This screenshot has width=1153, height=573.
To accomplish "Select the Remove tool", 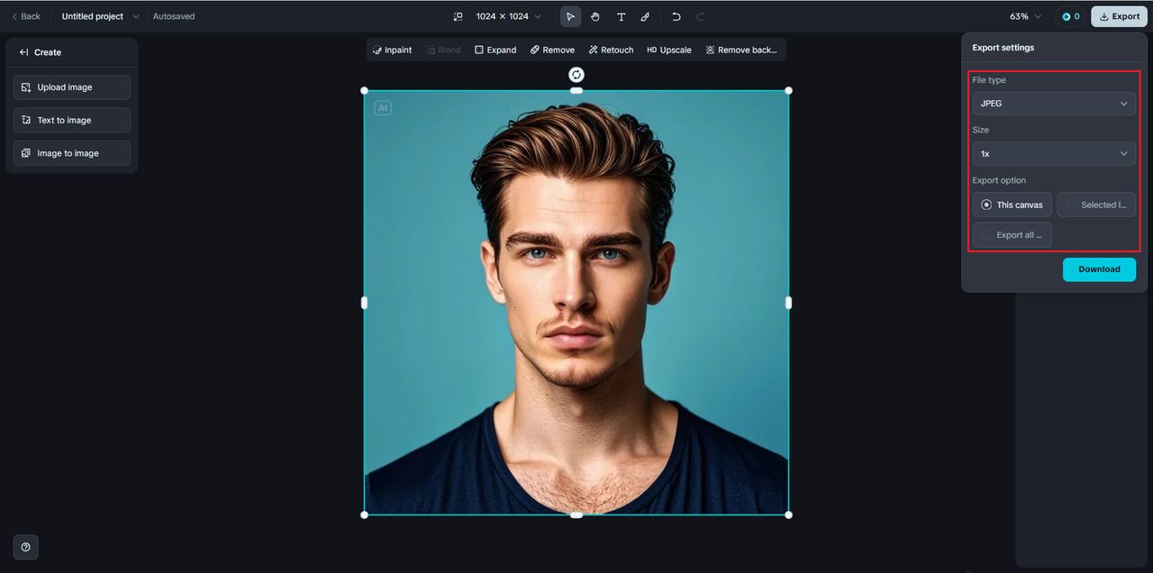I will coord(552,50).
